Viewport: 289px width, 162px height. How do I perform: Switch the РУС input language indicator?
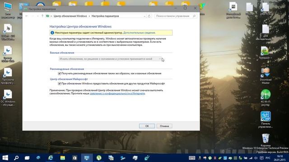click(268, 158)
